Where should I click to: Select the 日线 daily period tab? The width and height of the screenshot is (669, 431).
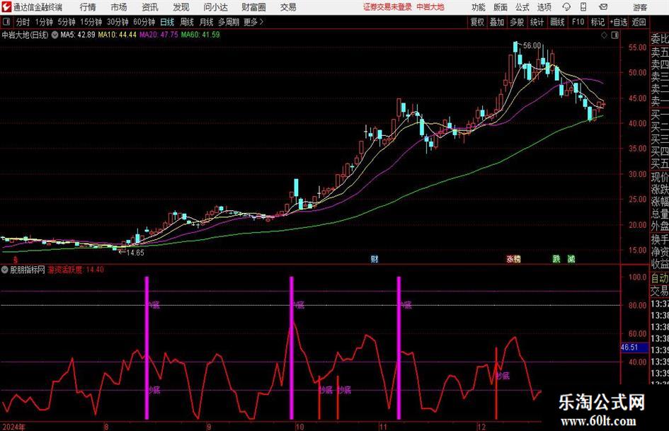167,22
